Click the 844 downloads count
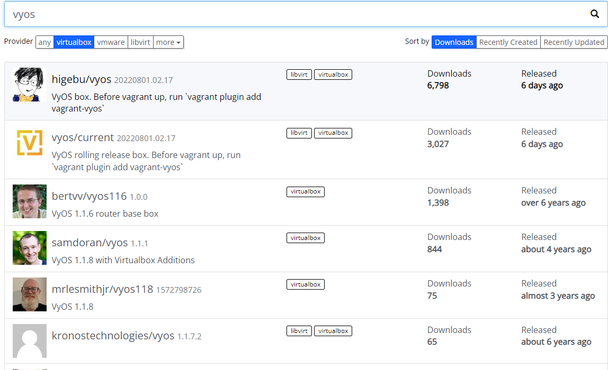The width and height of the screenshot is (608, 370). (435, 249)
